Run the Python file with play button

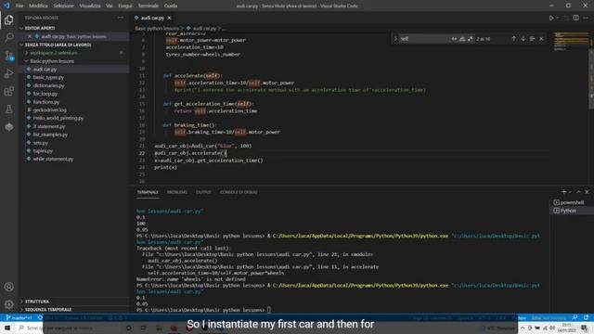click(551, 18)
